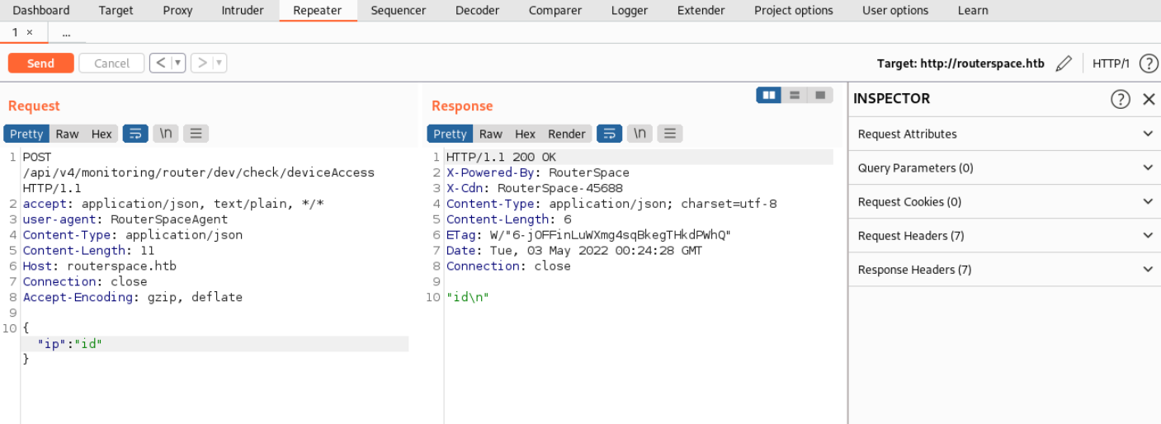Expand the Request Attributes section
1161x424 pixels.
1004,134
